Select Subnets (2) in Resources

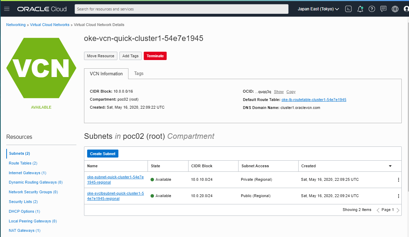coord(19,153)
